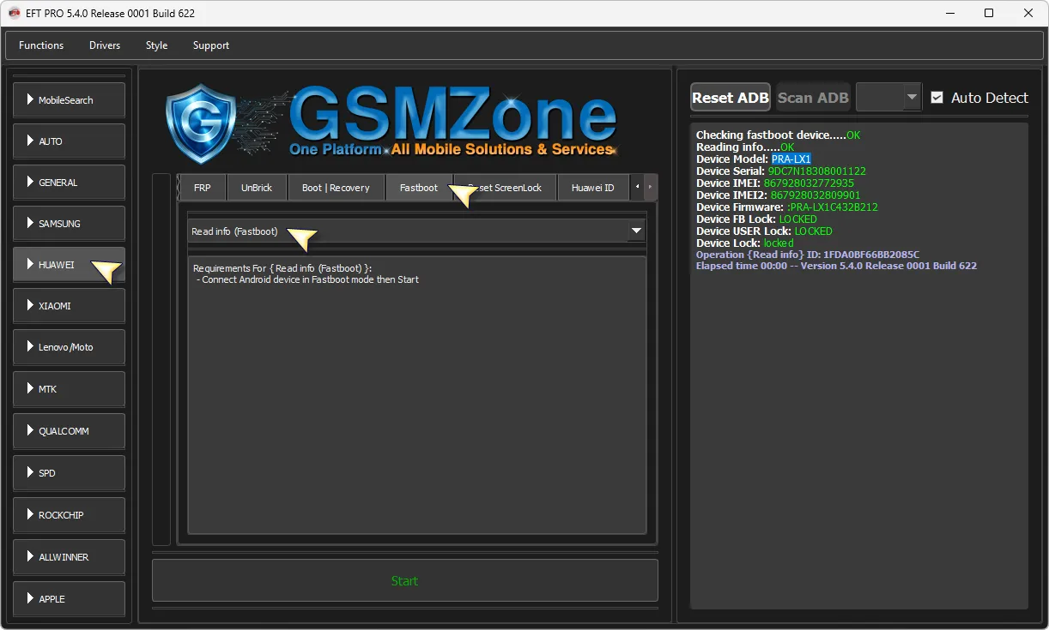The image size is (1049, 630).
Task: Click the highlighted PRA-LX1 model text
Action: coord(791,159)
